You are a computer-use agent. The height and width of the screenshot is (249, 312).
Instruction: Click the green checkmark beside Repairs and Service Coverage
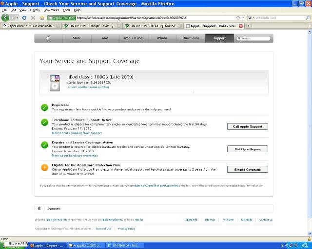[x=44, y=145]
